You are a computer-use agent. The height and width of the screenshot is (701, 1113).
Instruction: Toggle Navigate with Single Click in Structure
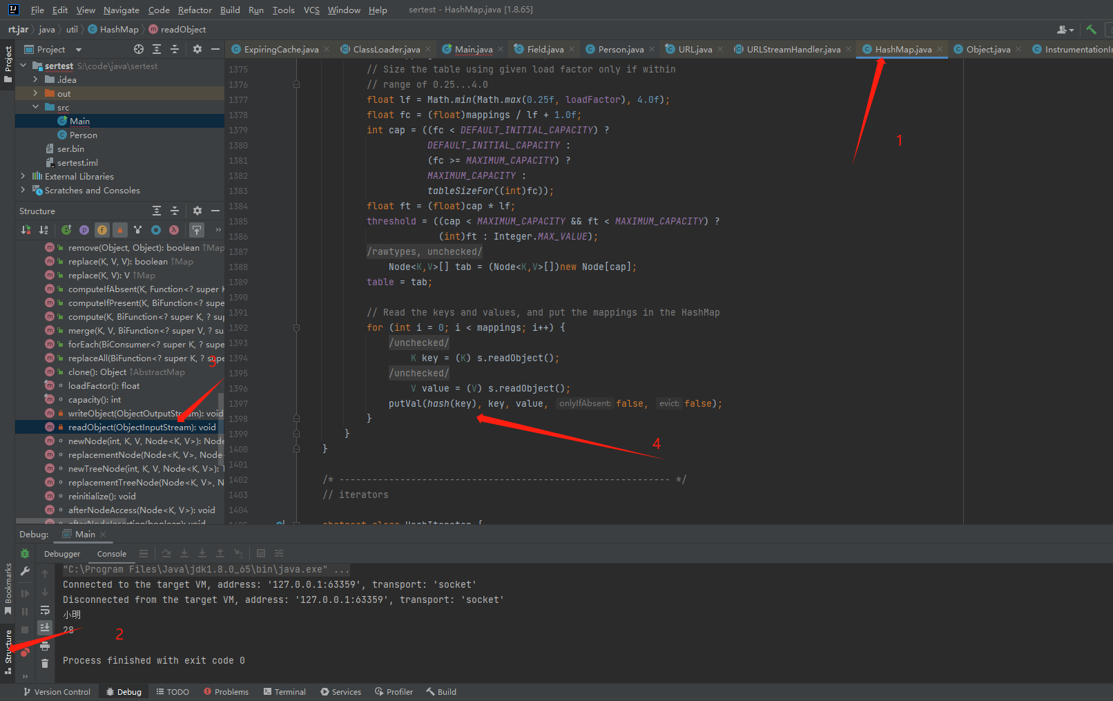click(197, 230)
